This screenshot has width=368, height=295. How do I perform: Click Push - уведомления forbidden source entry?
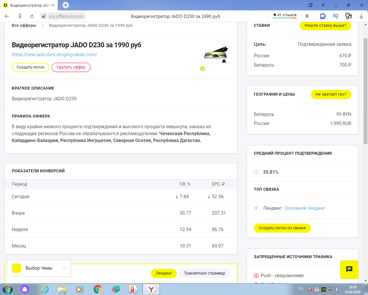pos(282,276)
